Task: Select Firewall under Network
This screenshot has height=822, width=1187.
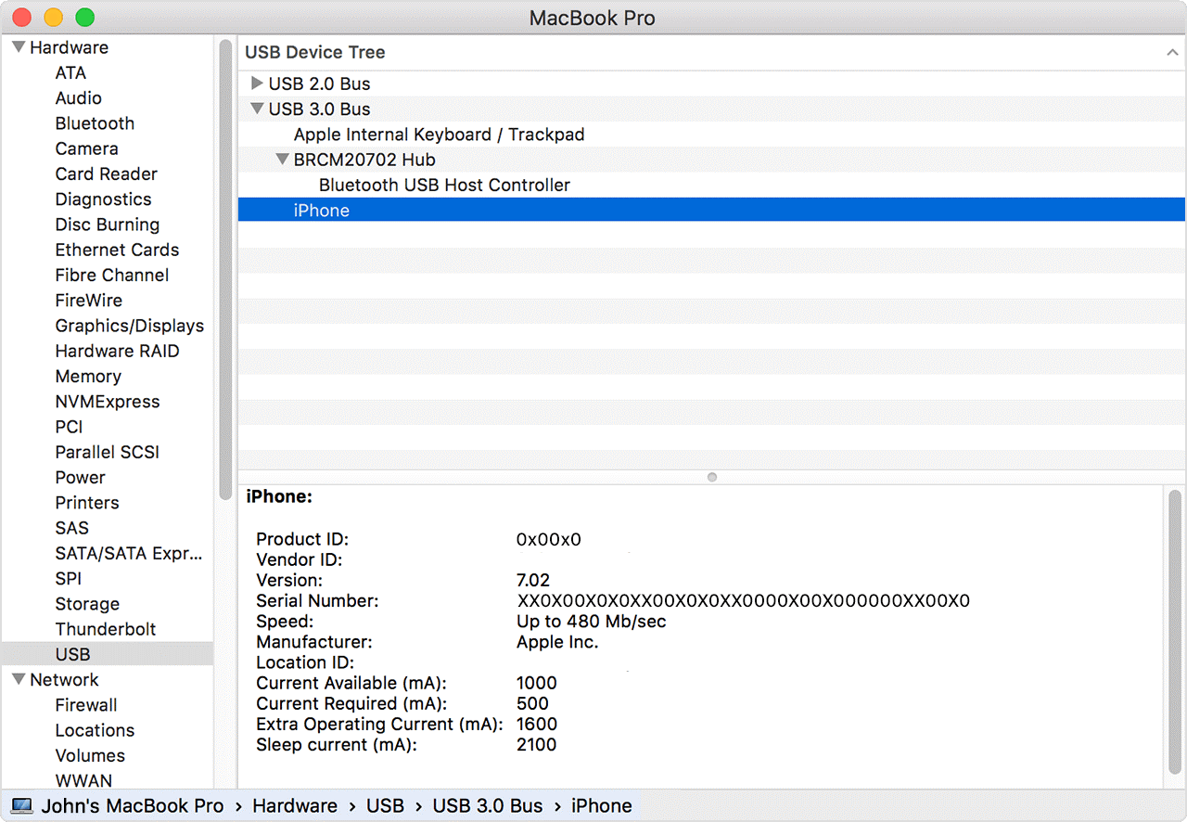Action: [x=86, y=705]
